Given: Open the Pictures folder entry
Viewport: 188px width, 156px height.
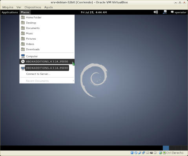Looking at the screenshot, I should point(47,39).
